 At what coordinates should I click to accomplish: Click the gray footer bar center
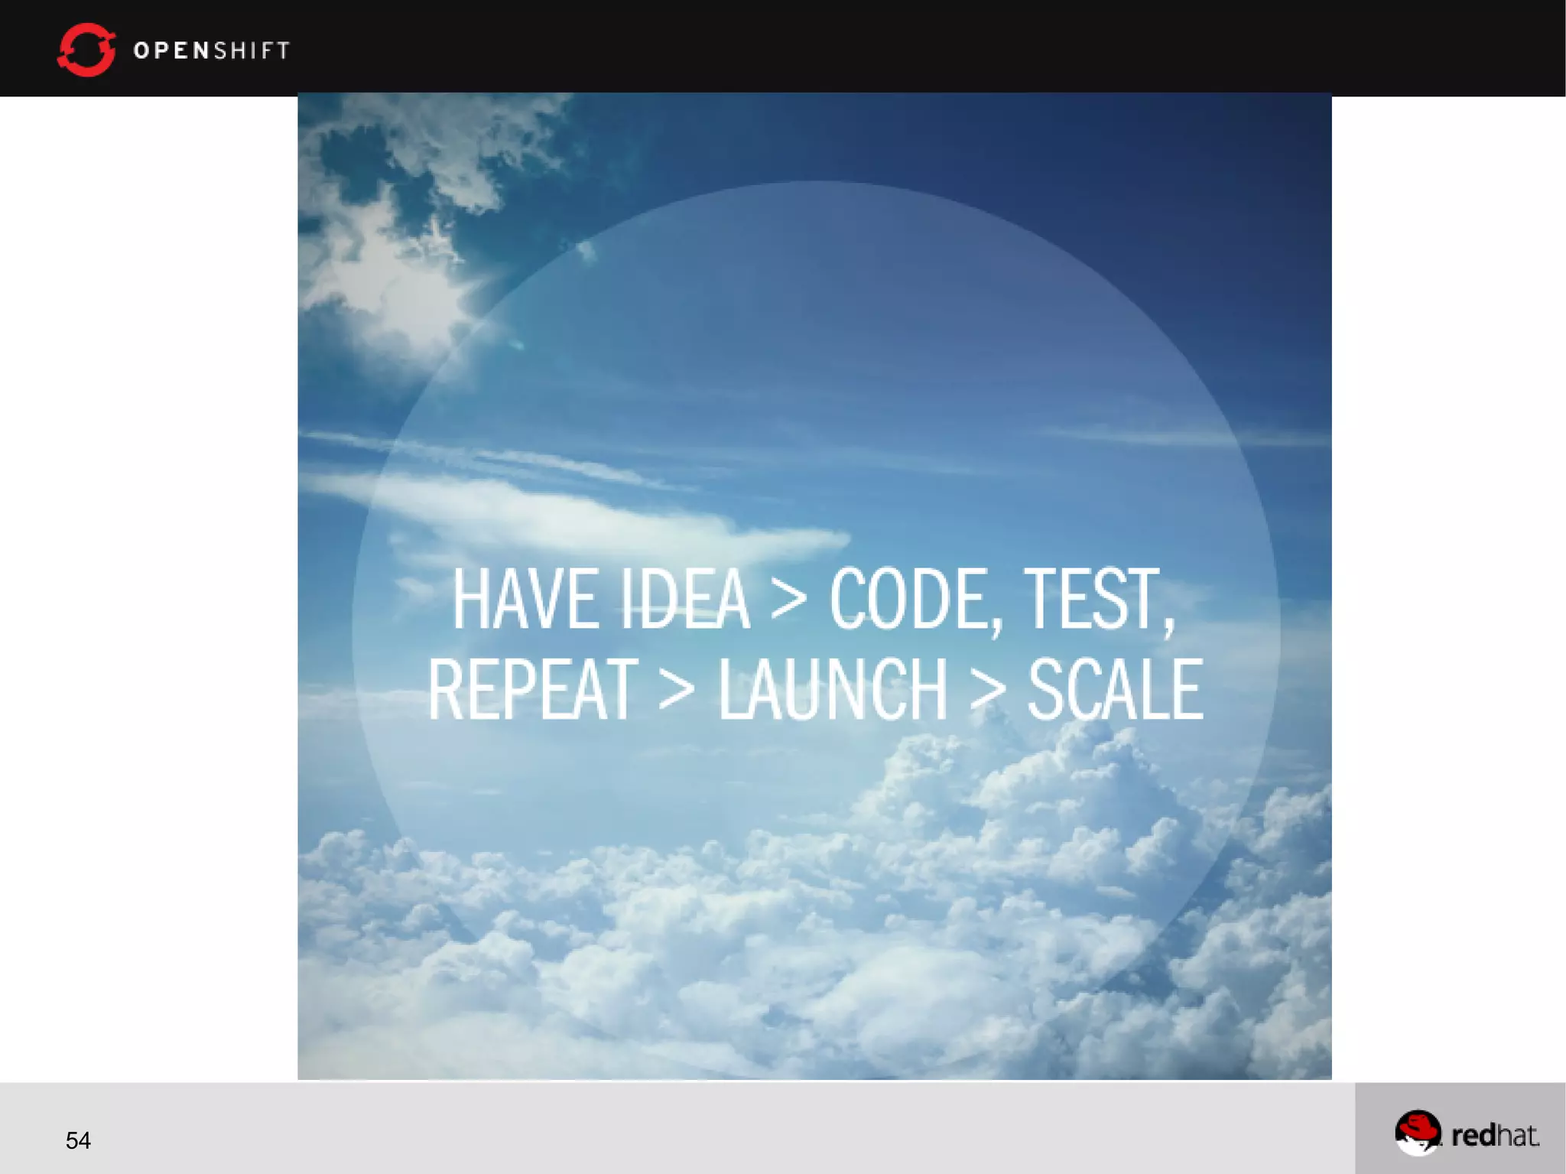(x=688, y=1129)
